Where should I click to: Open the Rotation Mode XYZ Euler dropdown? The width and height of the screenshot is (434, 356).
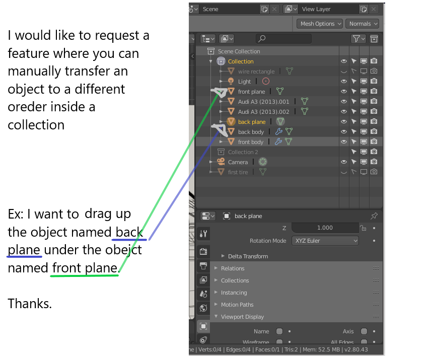pos(325,241)
